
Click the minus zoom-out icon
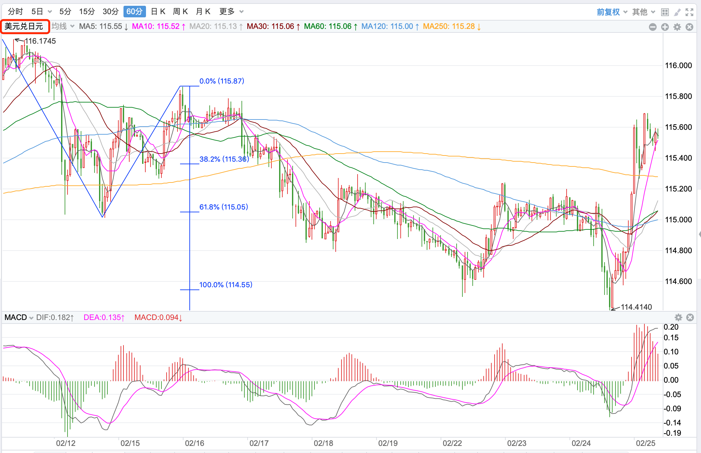point(652,27)
